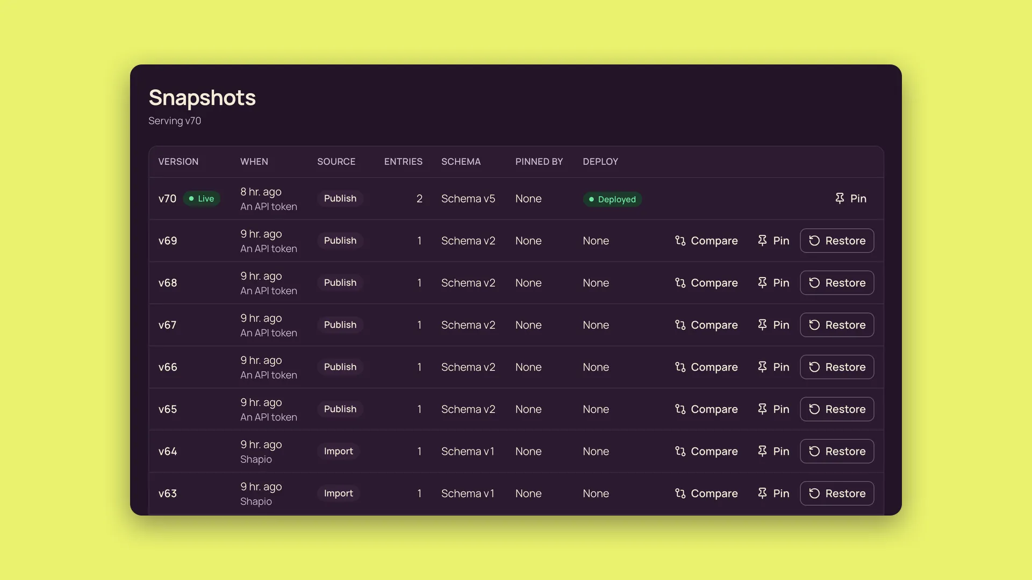
Task: Restore snapshot v64
Action: point(837,452)
